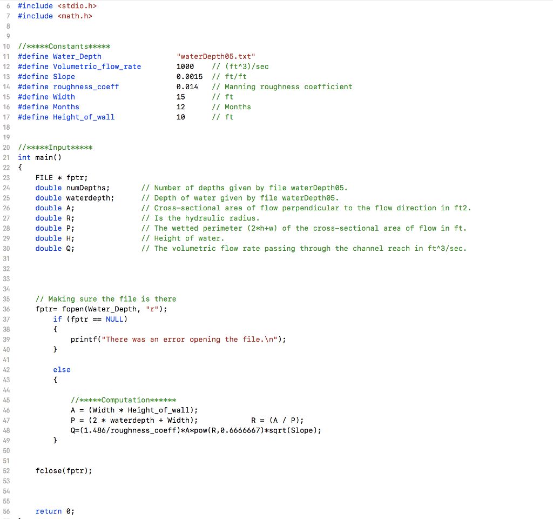The width and height of the screenshot is (553, 519).
Task: Click the (ft^3)/sec comment after 1000
Action: click(240, 66)
